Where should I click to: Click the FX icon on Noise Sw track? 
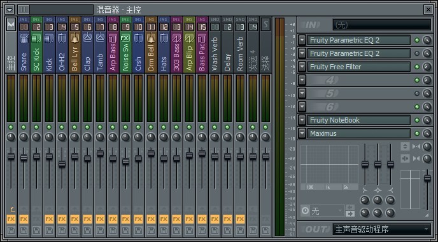(125, 39)
